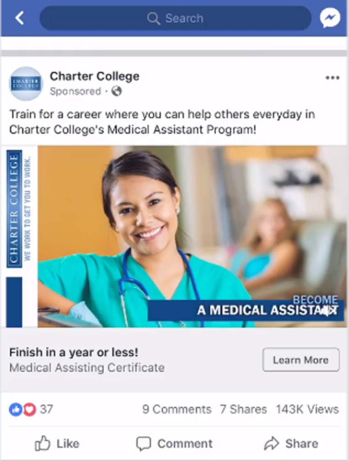The width and height of the screenshot is (349, 461).
Task: Open the 7 Shares list
Action: coord(243,409)
